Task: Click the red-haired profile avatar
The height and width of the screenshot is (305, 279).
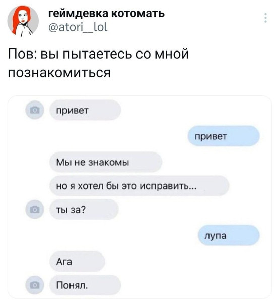Action: (23, 20)
